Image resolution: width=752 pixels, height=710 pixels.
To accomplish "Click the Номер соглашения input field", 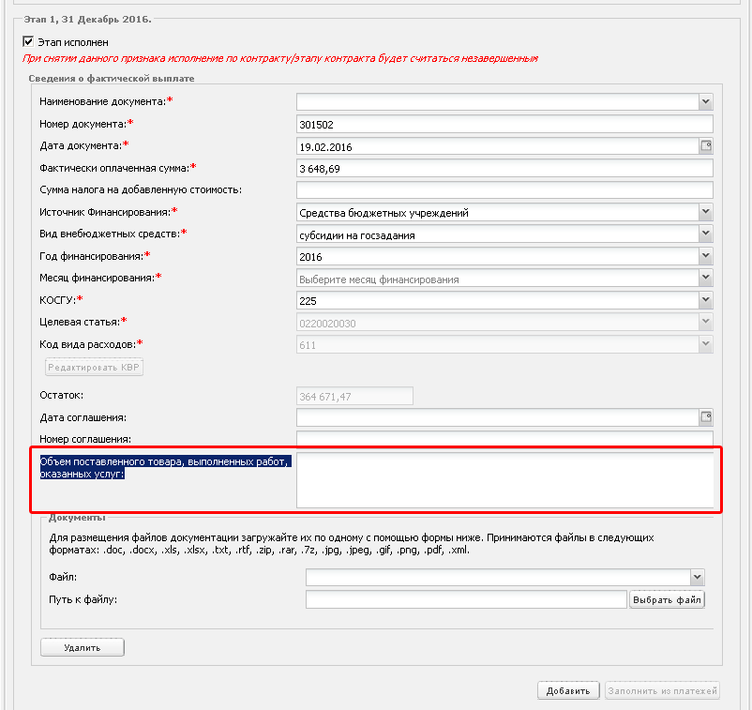I will coord(504,439).
